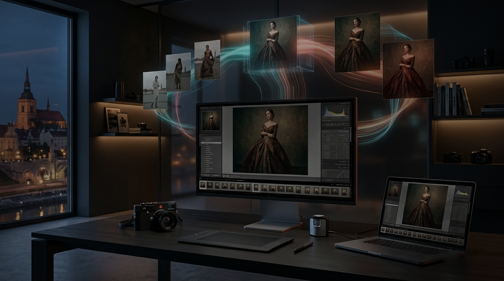Open the navigator preview thumbnail on the monitor
Viewport: 504px width, 281px height.
coord(211,121)
